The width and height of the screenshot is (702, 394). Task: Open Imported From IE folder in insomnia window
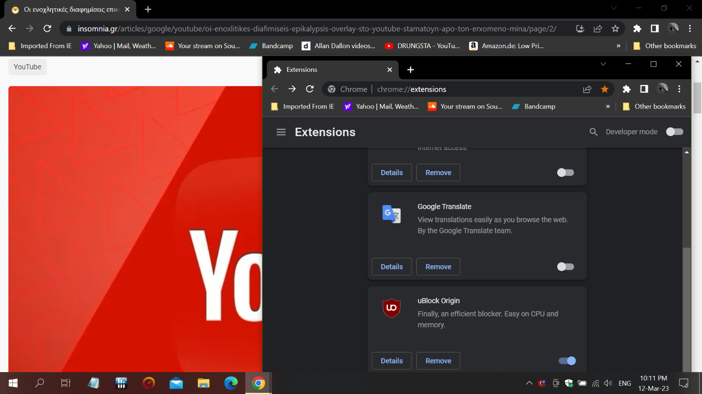40,46
